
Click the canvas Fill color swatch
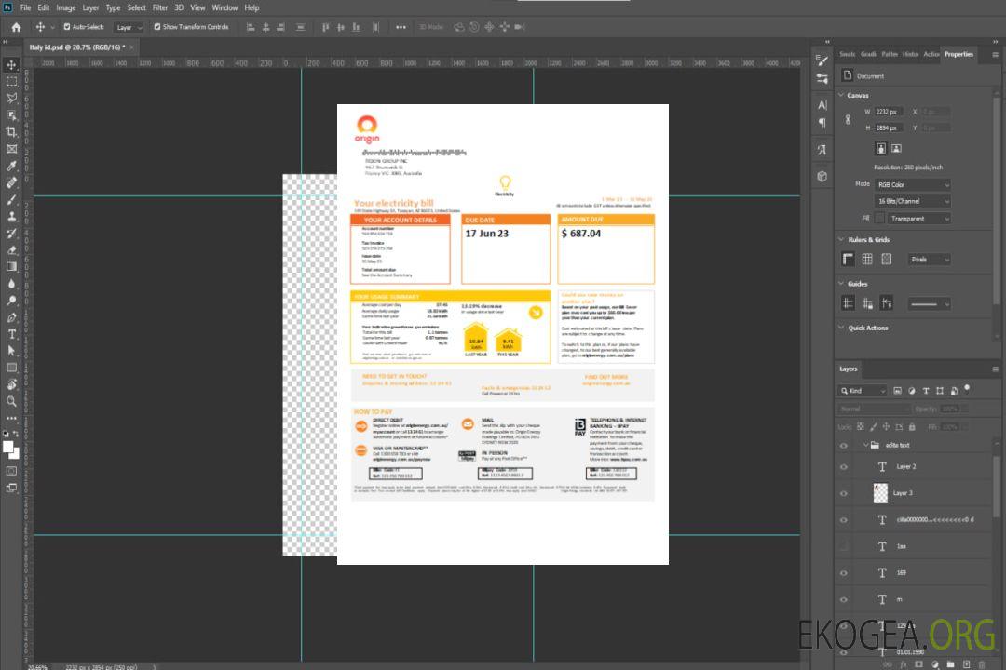[879, 219]
